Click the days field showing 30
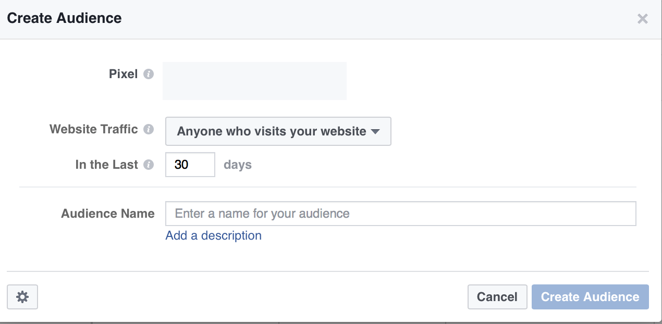662x324 pixels. 190,165
